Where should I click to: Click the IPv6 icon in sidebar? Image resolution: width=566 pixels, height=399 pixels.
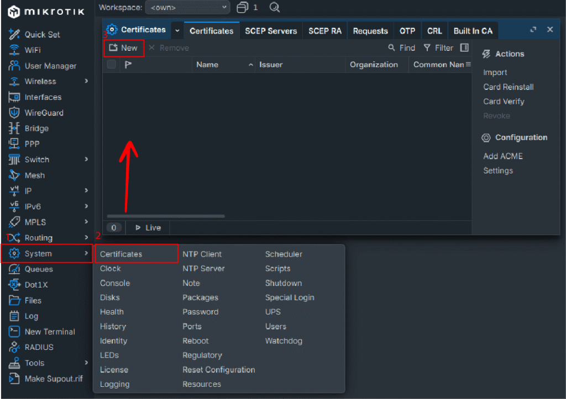coord(14,206)
